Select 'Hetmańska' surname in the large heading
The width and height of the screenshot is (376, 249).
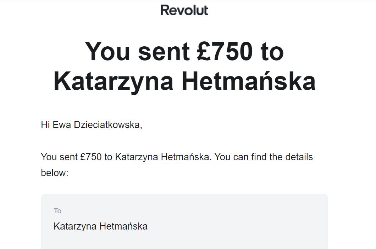248,81
